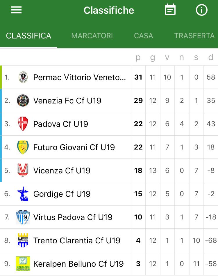Select the Virtus Padova crest
Screen dimensions: 218x276
pyautogui.click(x=23, y=217)
